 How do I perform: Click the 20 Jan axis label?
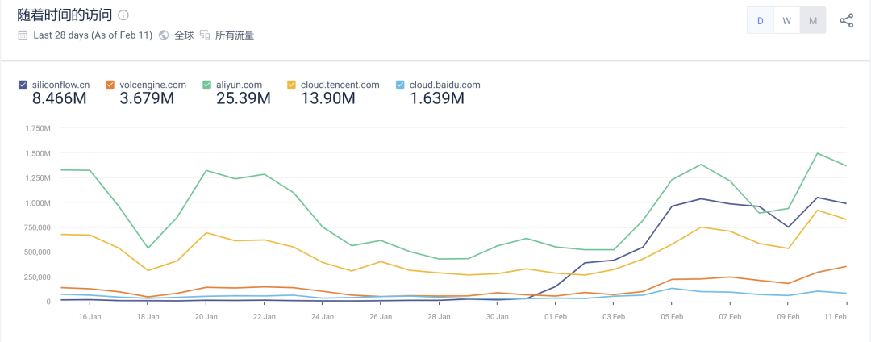tap(206, 317)
